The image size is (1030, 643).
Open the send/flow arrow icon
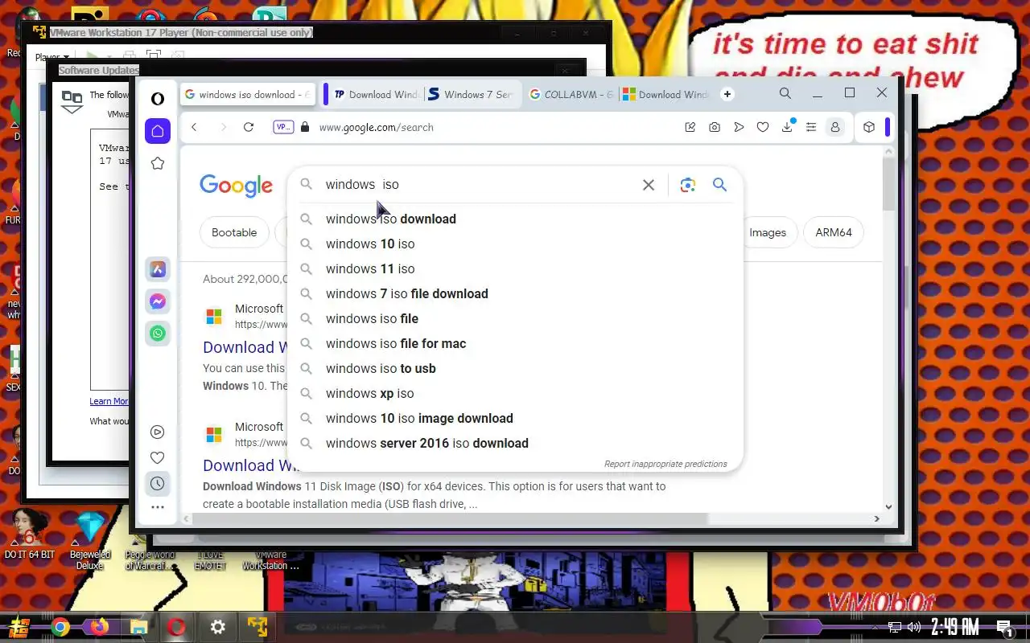pos(739,127)
